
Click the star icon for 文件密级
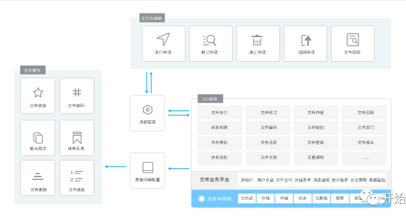(x=38, y=92)
